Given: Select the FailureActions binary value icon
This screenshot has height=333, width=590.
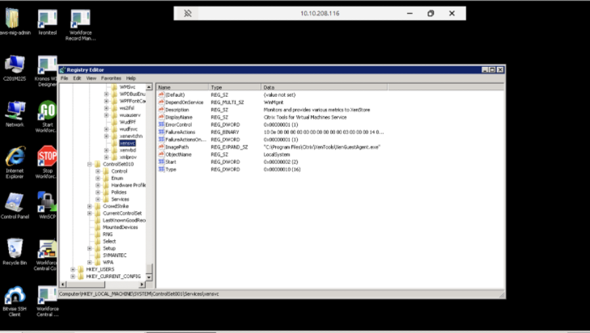Looking at the screenshot, I should click(x=161, y=132).
